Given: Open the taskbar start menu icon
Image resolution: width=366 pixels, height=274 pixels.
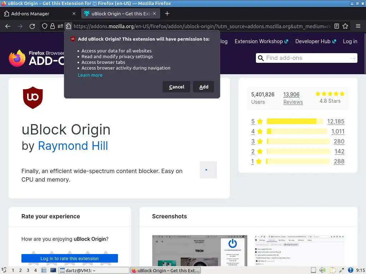Looking at the screenshot, I should coord(4,270).
